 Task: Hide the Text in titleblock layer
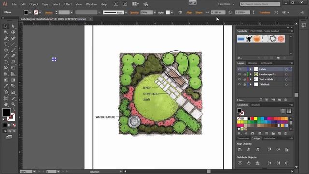(x=239, y=79)
